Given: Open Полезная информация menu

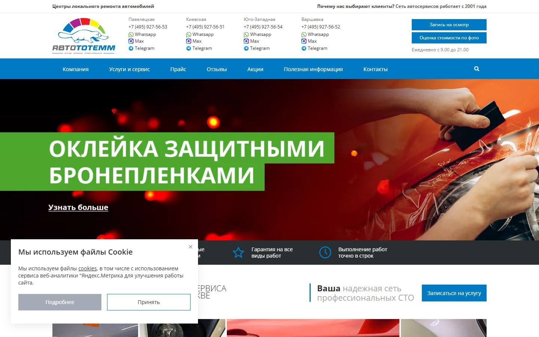Looking at the screenshot, I should pos(313,69).
